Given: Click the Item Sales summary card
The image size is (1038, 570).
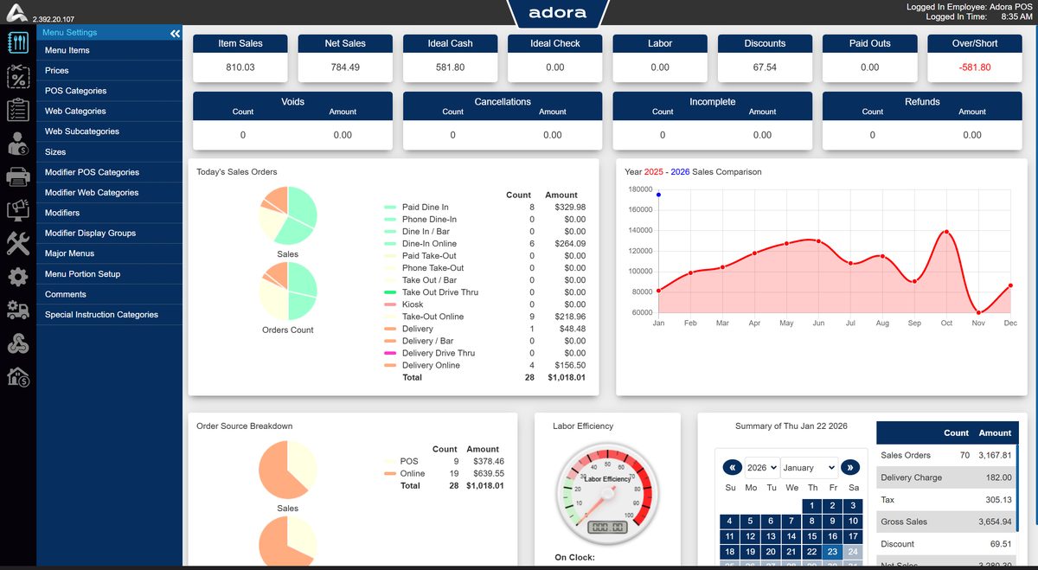Looking at the screenshot, I should click(x=240, y=58).
